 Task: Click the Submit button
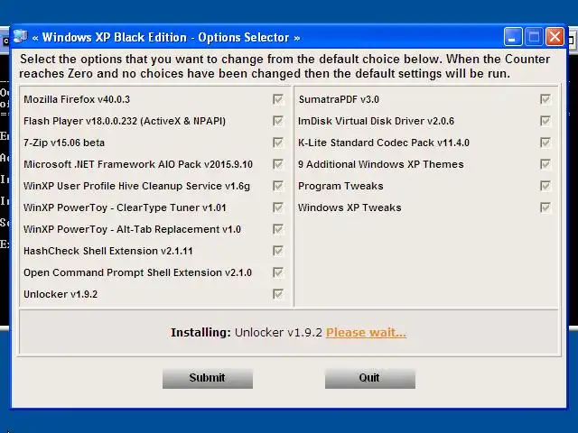[x=208, y=378]
